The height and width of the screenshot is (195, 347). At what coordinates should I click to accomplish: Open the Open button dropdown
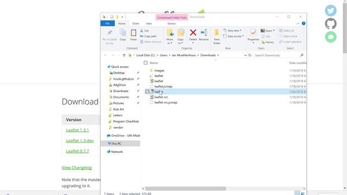[x=274, y=30]
